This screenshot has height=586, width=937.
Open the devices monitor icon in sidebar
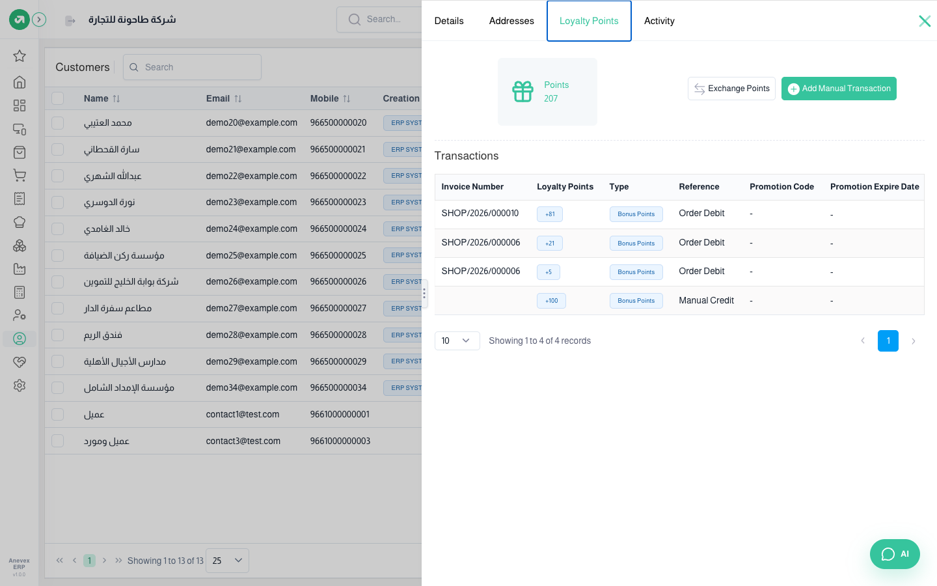click(x=20, y=129)
